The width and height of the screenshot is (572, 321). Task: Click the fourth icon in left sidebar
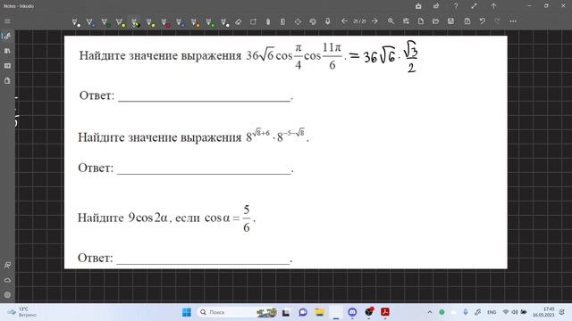click(x=7, y=81)
